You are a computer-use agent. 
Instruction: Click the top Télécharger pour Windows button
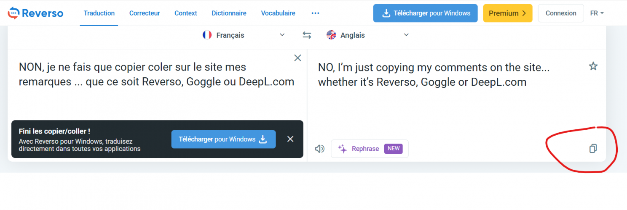click(425, 13)
